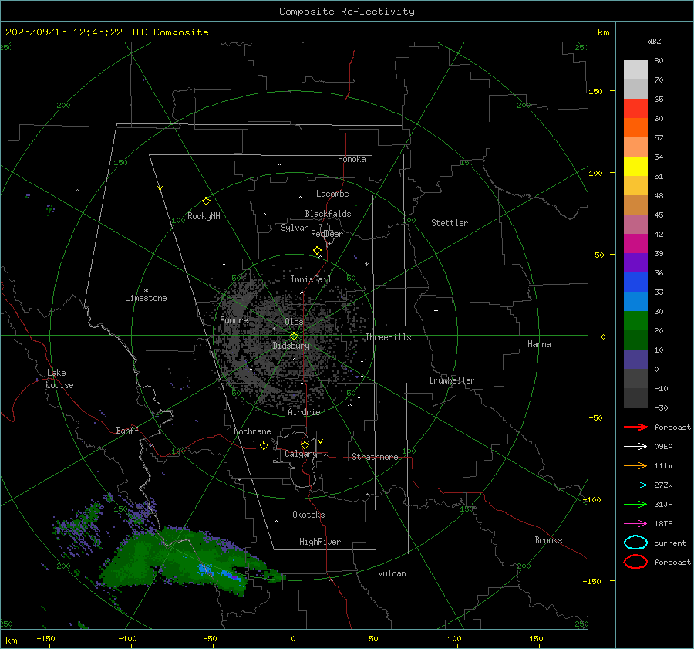Click the Hanna label

click(539, 344)
